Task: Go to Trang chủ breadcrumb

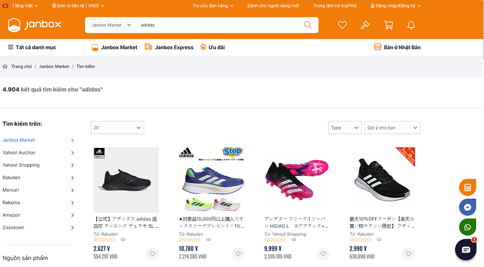Action: [x=21, y=66]
